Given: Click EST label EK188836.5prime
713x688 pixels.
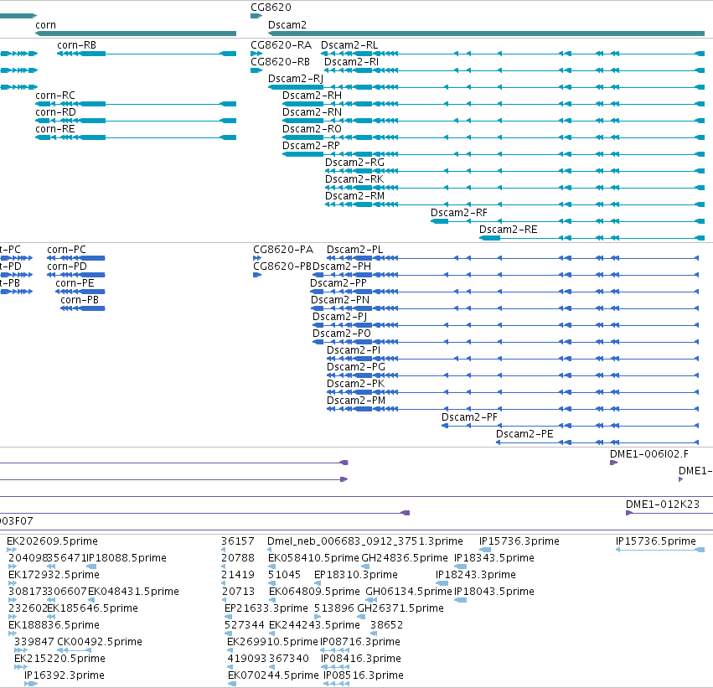Looking at the screenshot, I should [54, 626].
